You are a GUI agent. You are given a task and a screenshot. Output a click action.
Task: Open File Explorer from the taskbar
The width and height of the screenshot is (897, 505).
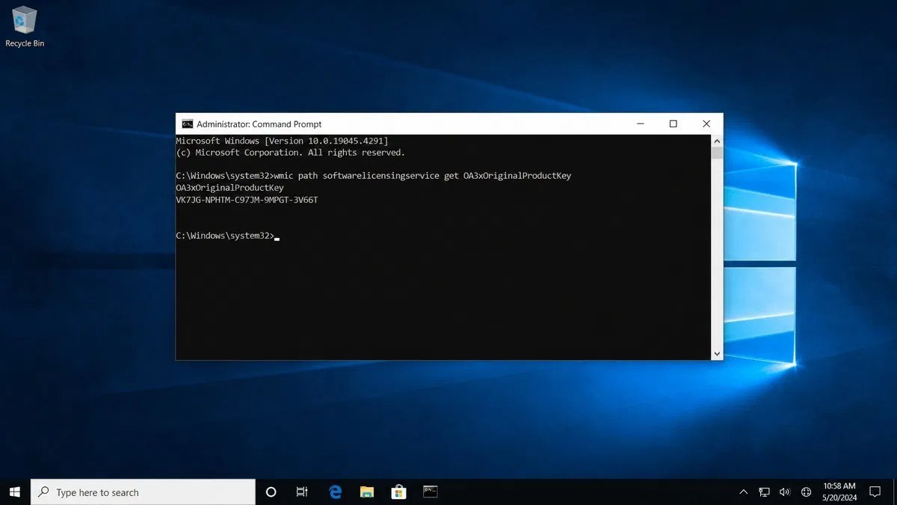(367, 492)
